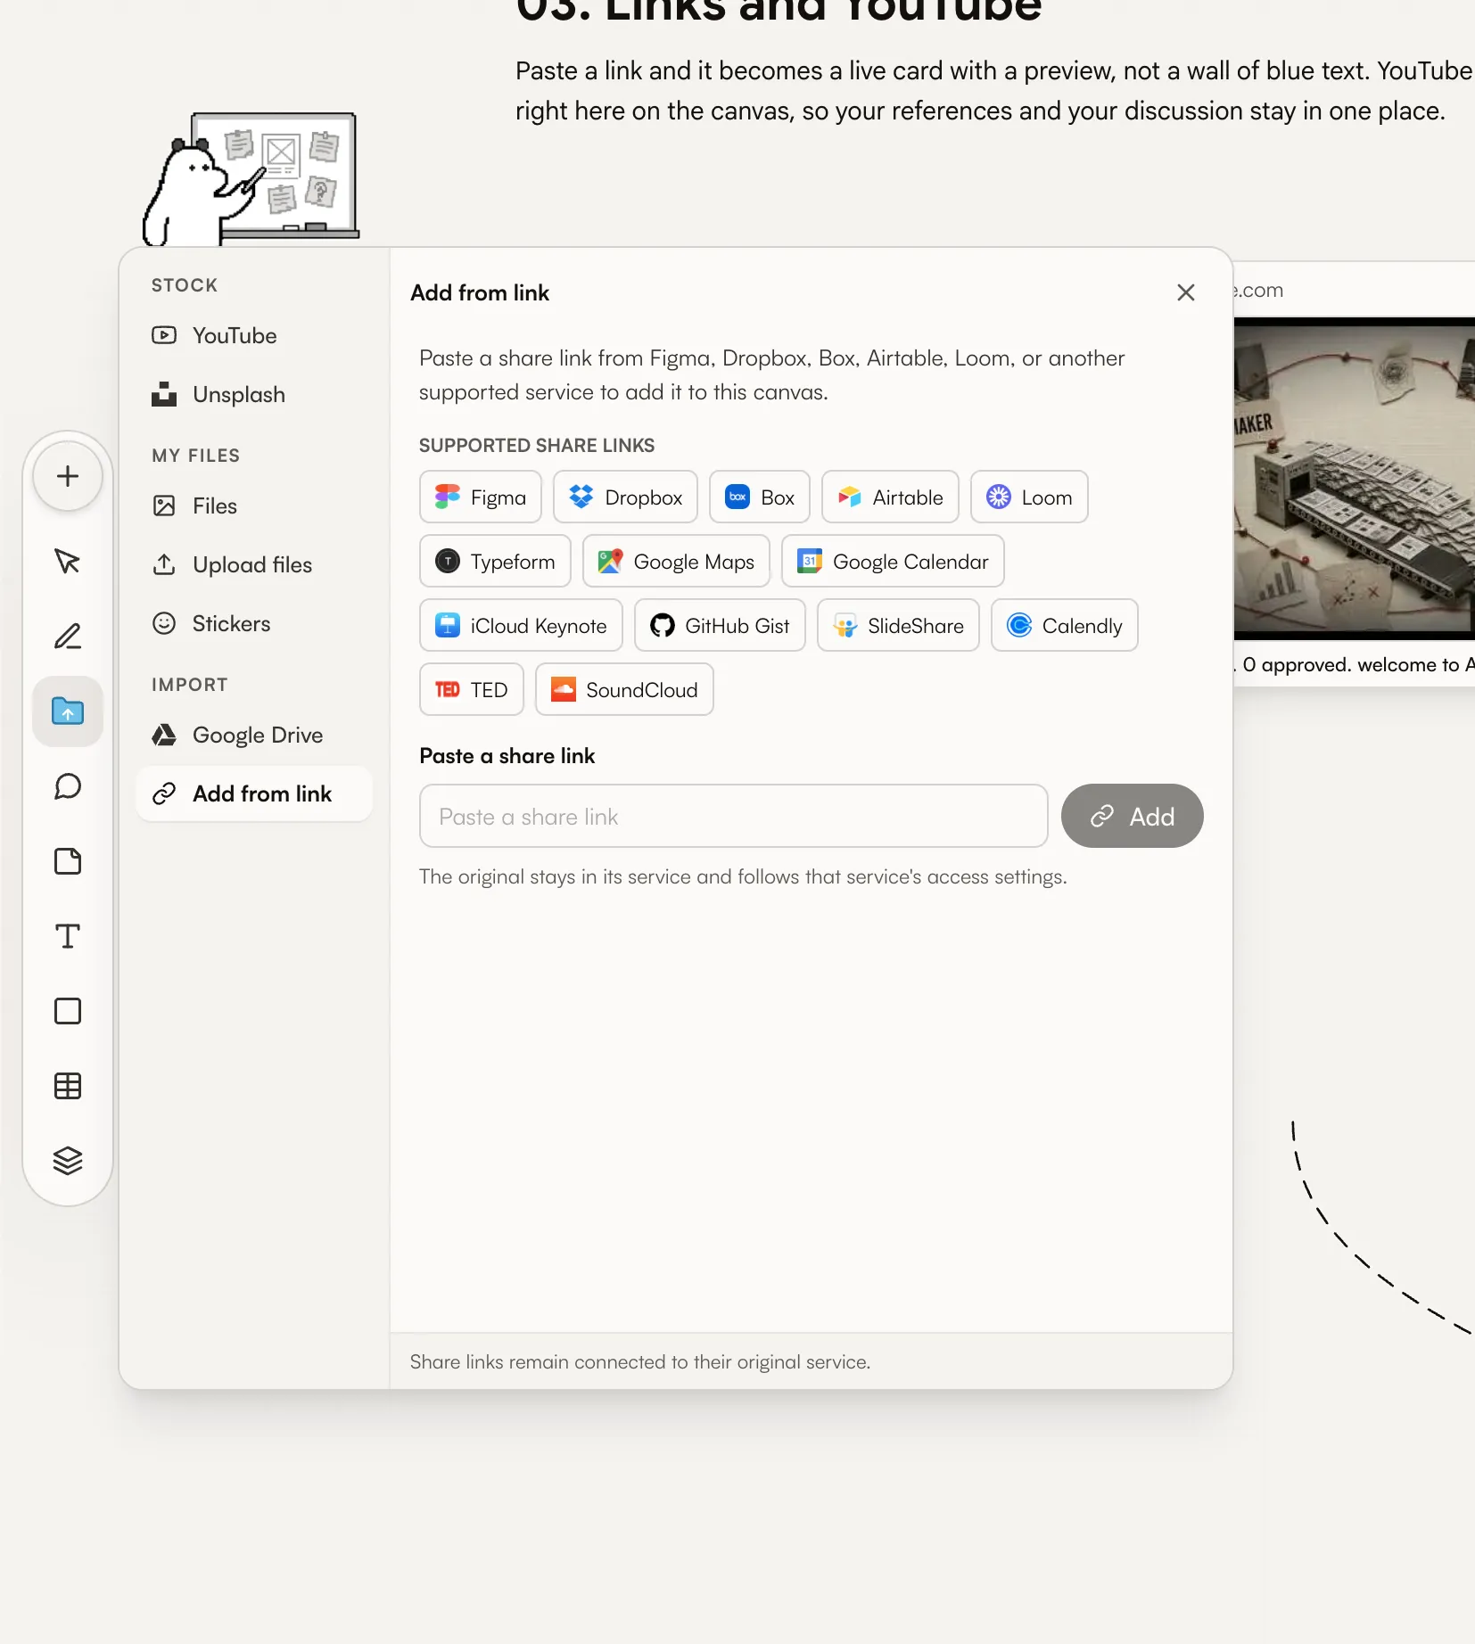Click the 'Paste a share link' heading
1475x1644 pixels.
pyautogui.click(x=507, y=755)
